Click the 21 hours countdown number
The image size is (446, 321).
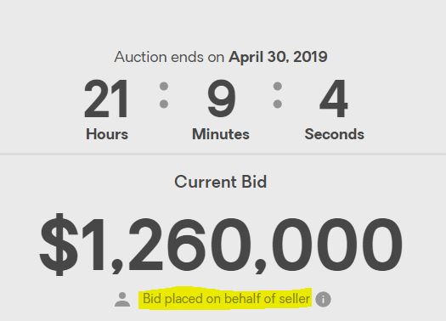coord(106,99)
